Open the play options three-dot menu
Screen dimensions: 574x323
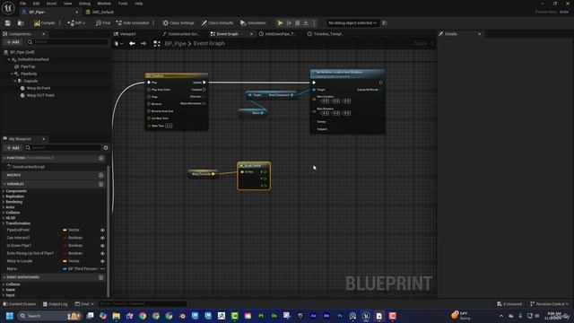tap(314, 22)
